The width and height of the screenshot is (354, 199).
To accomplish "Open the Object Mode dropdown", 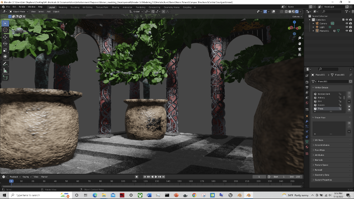I will pyautogui.click(x=19, y=12).
